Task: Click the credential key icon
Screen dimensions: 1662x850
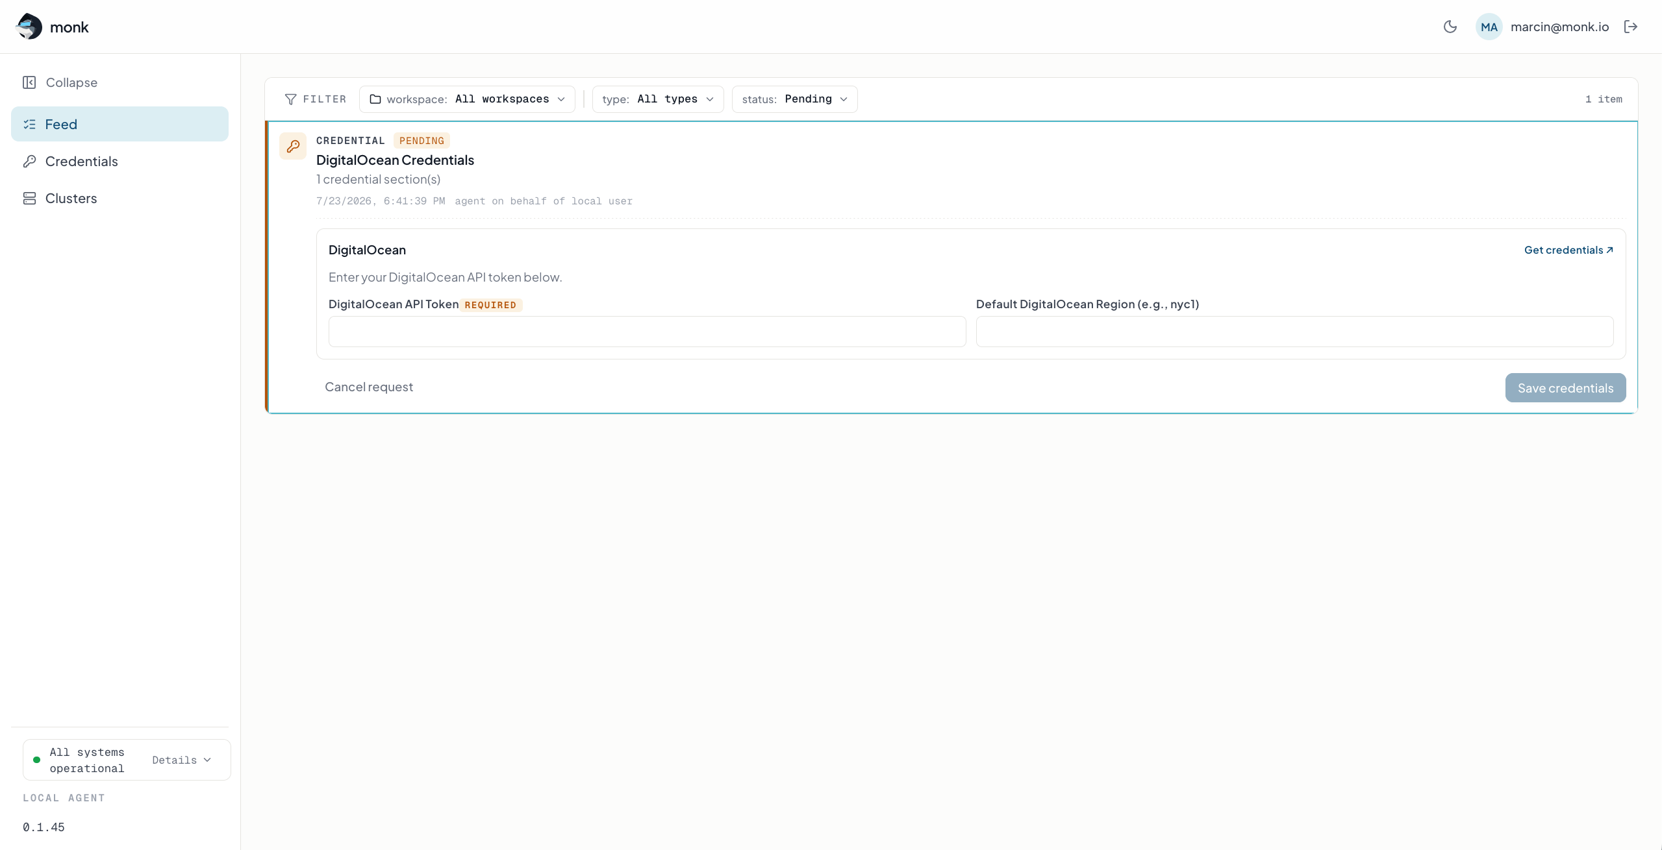Action: click(x=293, y=146)
